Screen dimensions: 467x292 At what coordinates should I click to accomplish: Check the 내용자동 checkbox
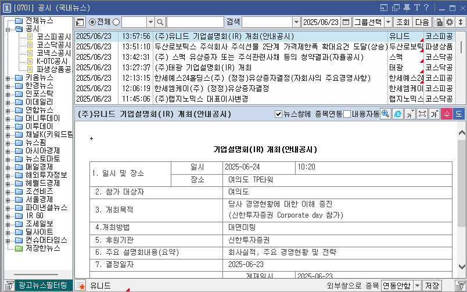pos(347,114)
